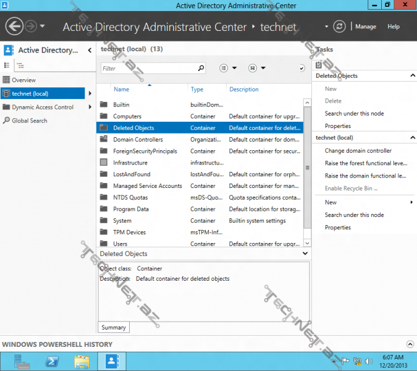Image resolution: width=417 pixels, height=371 pixels.
Task: Click Raise the domain functional level
Action: 365,176
